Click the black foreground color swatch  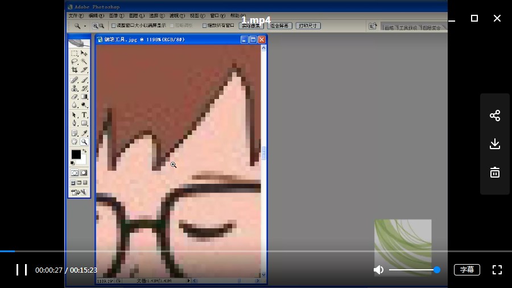tap(76, 154)
